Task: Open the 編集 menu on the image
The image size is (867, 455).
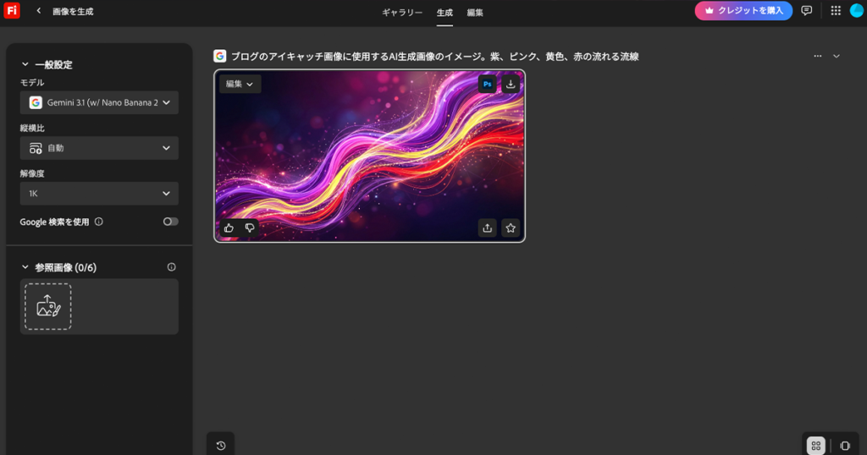Action: click(x=240, y=84)
